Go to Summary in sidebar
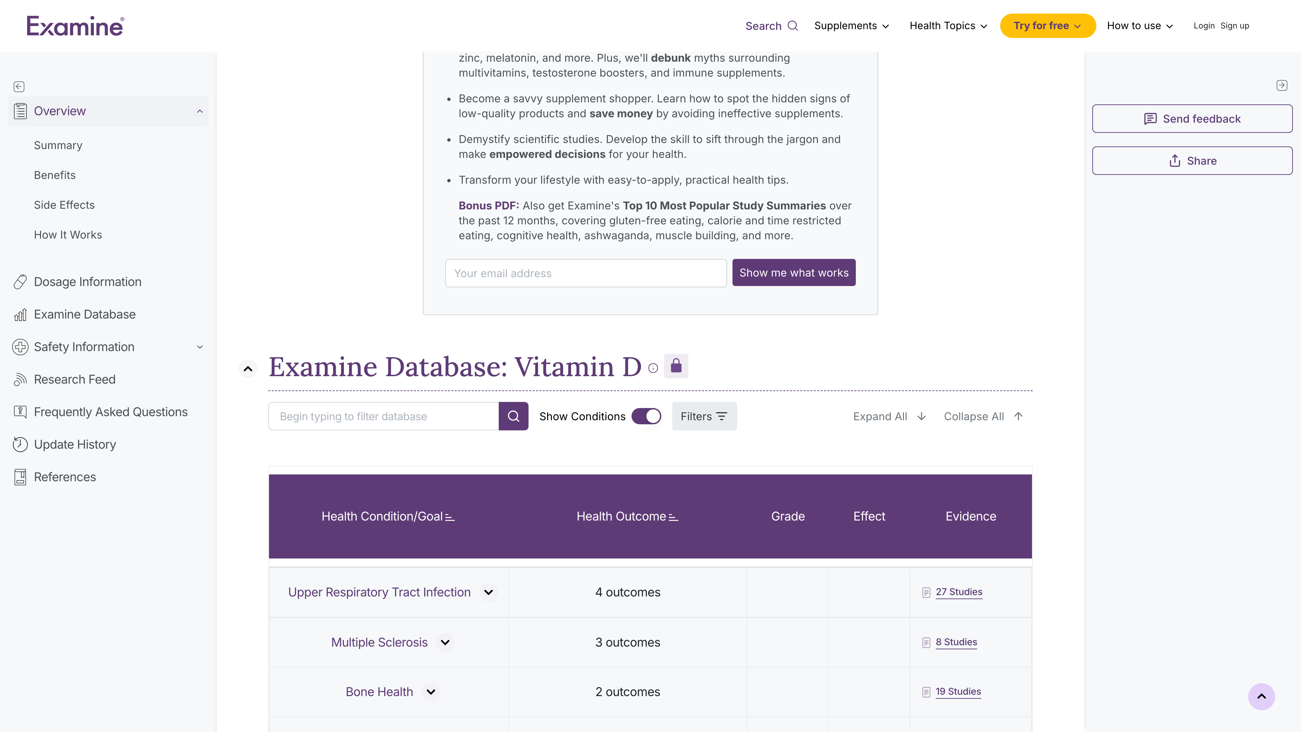Viewport: 1301px width, 732px height. (x=58, y=145)
